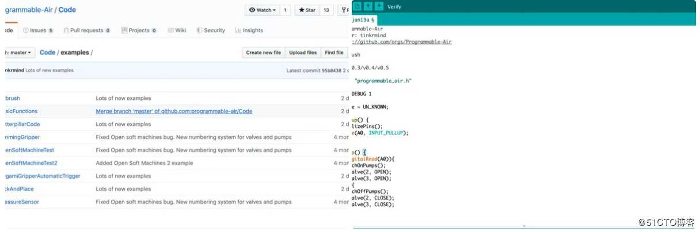Screen dimensions: 700x232
Task: Open the Merge branch 'master' commit link
Action: coord(174,111)
